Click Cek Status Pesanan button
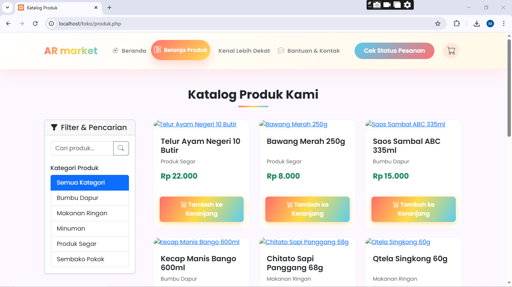Screen dimensions: 512x287 394,51
